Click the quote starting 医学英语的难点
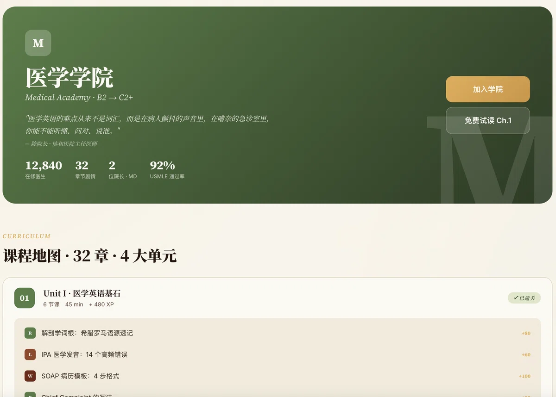The image size is (556, 397). click(147, 125)
